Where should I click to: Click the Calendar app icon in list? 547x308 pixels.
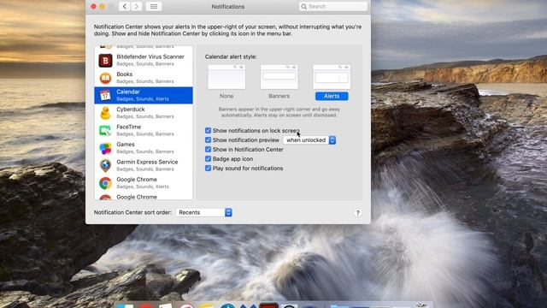click(105, 95)
